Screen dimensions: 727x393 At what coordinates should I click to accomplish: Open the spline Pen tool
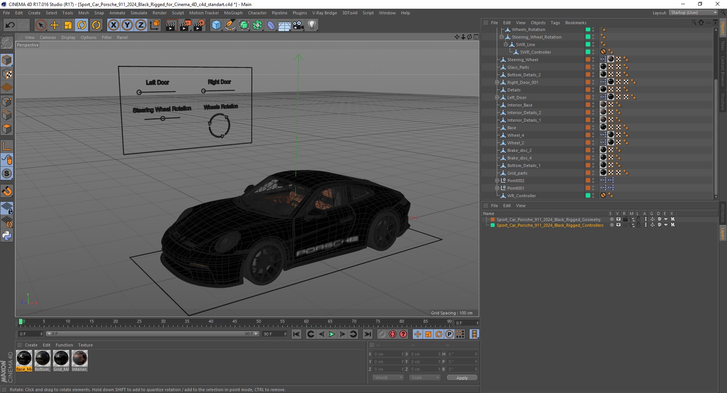(x=230, y=25)
